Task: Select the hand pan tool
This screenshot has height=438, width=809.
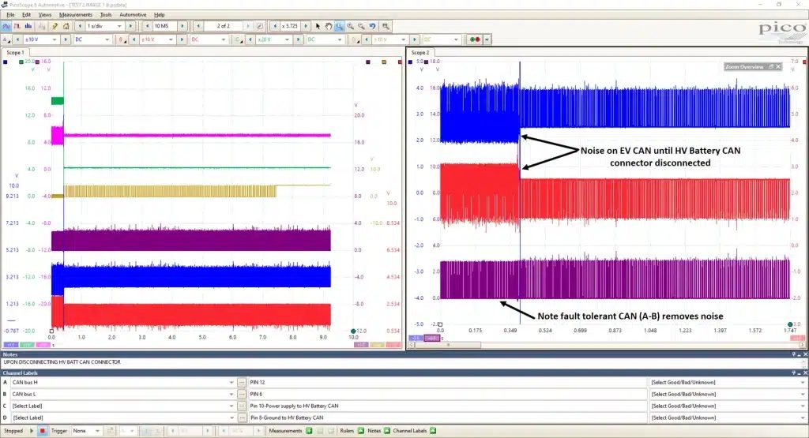Action: click(328, 26)
